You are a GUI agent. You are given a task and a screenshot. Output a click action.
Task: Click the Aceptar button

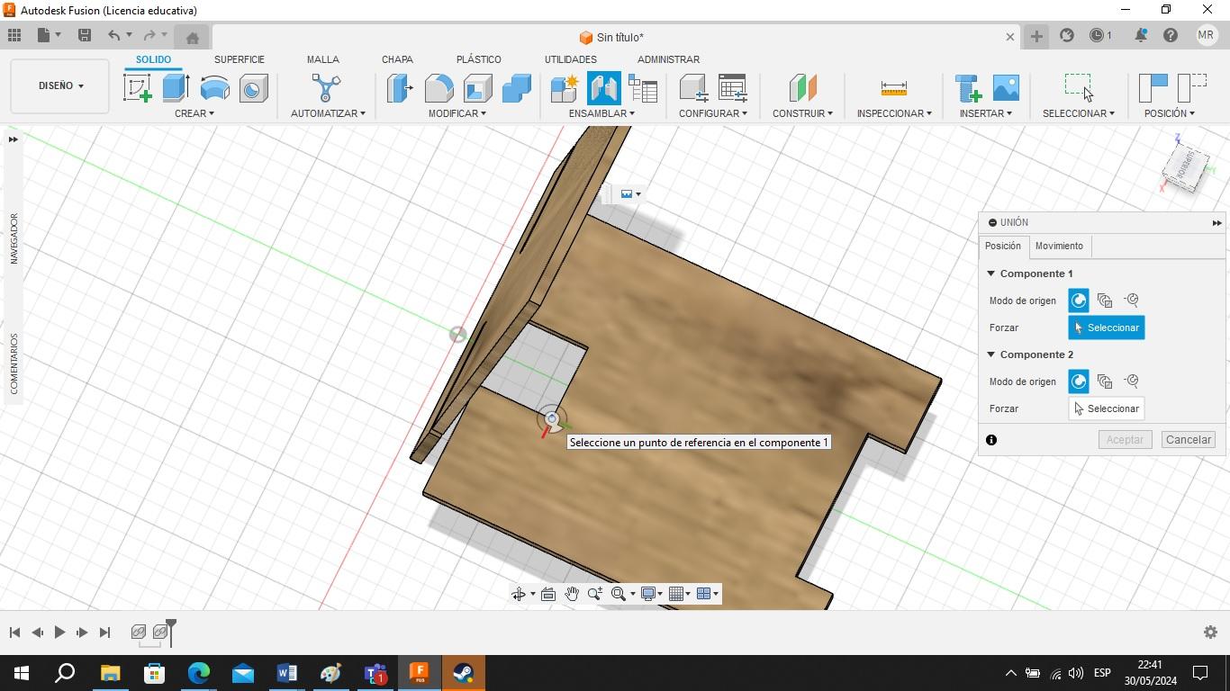[1125, 440]
